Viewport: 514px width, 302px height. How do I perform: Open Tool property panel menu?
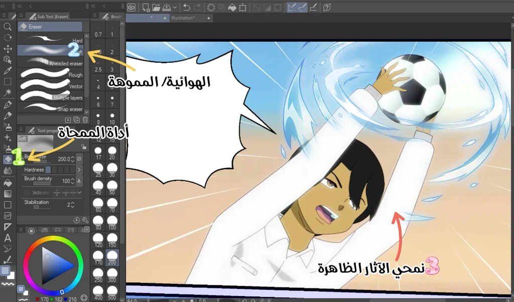point(20,130)
